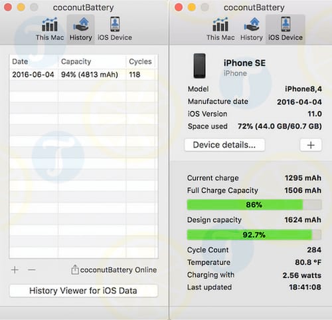The height and width of the screenshot is (320, 332).
Task: Select the 2016-06-04 history row
Action: pyautogui.click(x=84, y=75)
